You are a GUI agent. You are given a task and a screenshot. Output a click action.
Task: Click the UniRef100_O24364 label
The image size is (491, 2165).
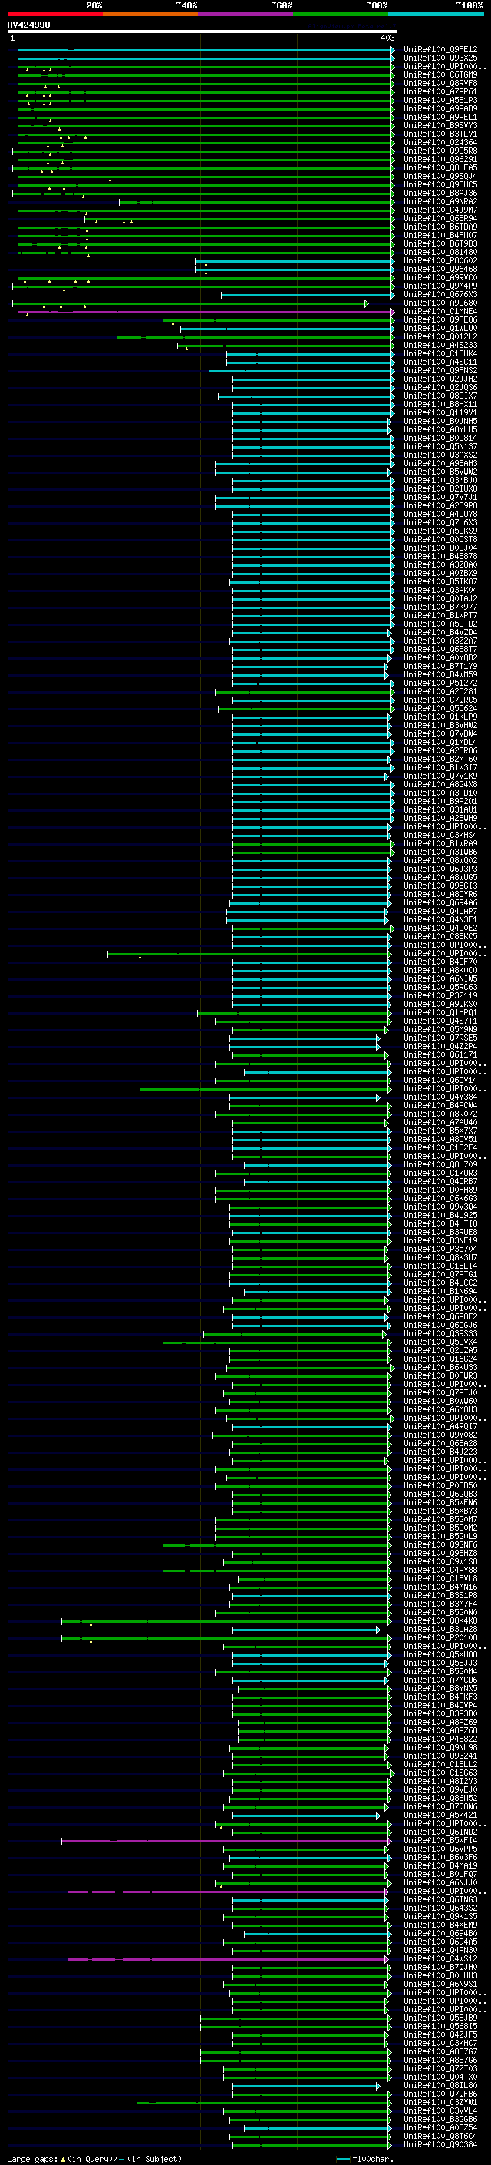tap(440, 142)
